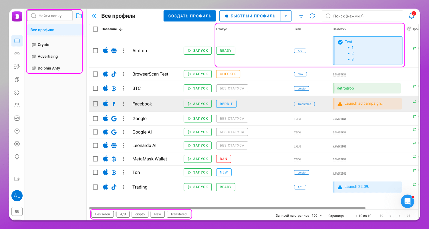Click the main search input field
The width and height of the screenshot is (429, 229).
pos(362,16)
